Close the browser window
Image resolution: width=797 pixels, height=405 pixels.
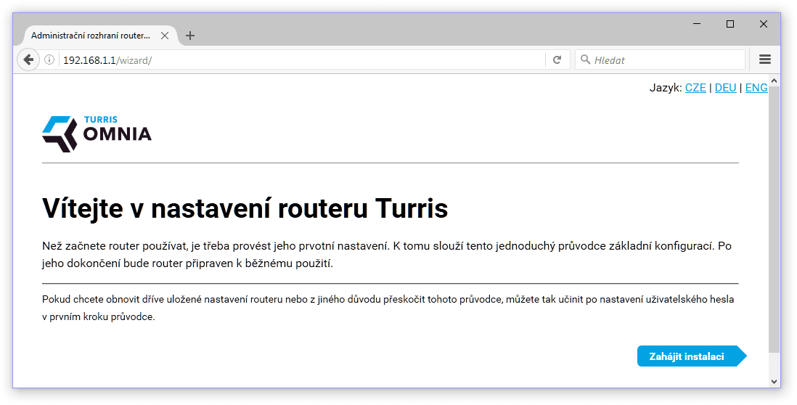click(x=763, y=24)
